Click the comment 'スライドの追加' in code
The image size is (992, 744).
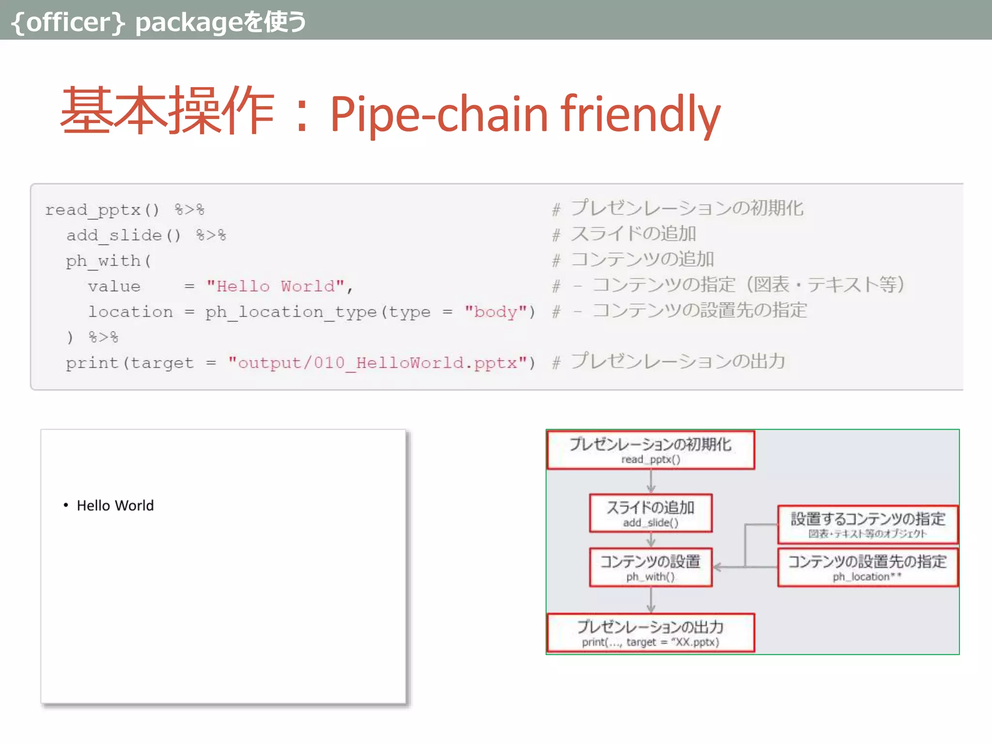[634, 233]
